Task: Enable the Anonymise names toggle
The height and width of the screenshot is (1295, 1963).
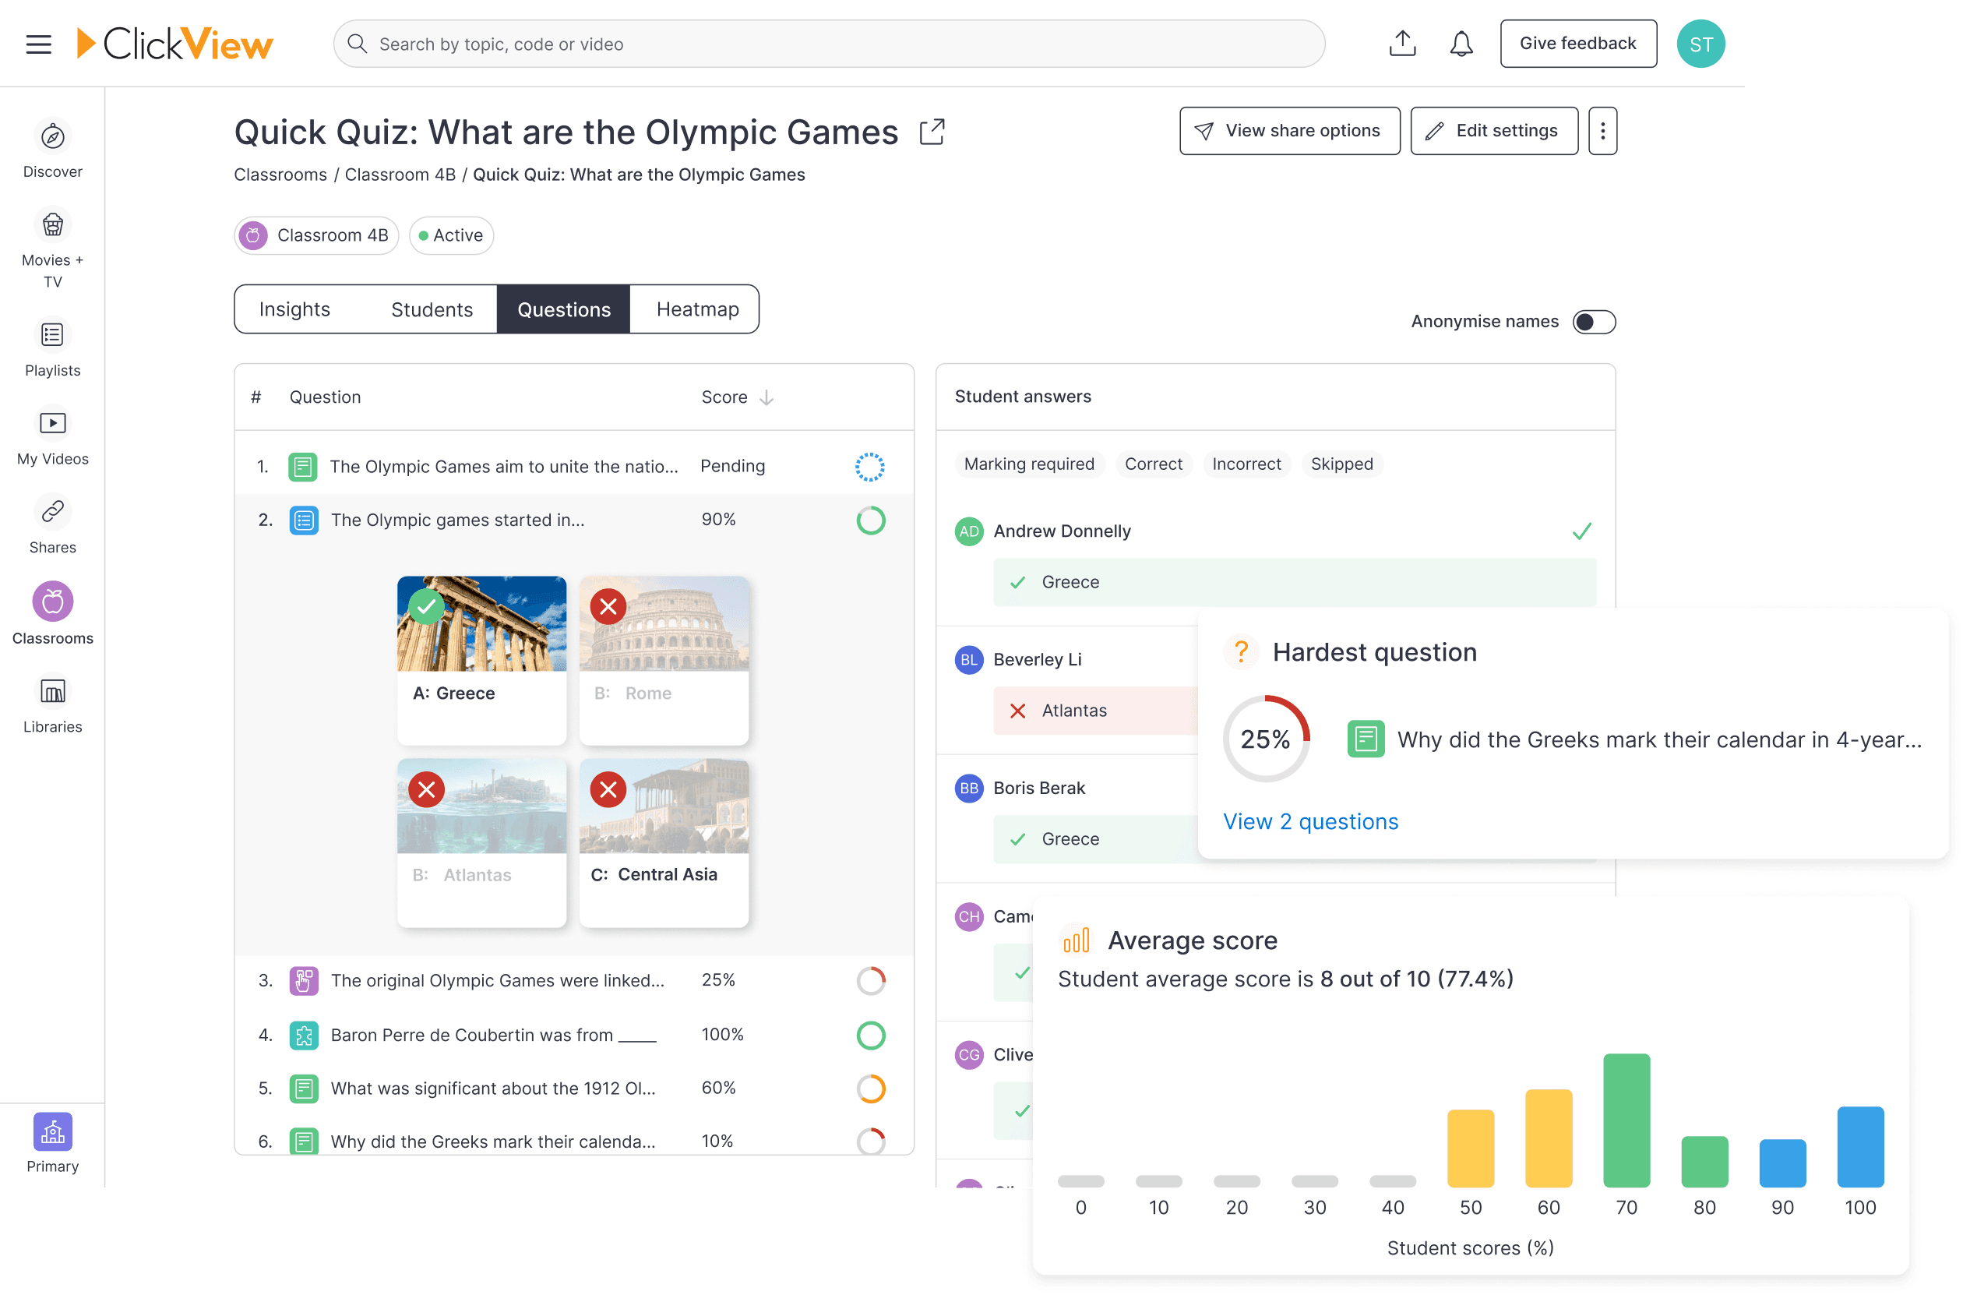Action: [1593, 322]
